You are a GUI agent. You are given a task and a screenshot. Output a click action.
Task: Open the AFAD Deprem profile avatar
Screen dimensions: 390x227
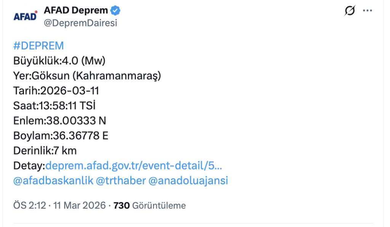coord(25,15)
